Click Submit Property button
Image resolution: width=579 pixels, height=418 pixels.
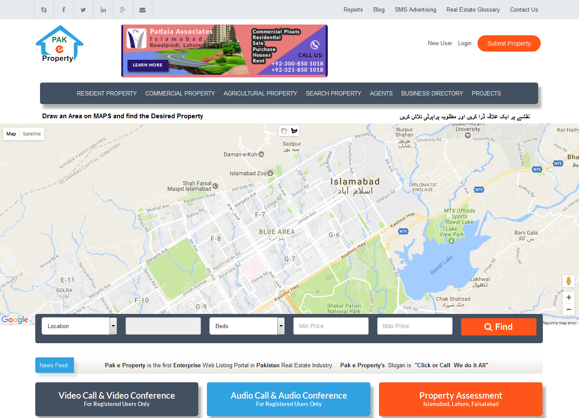509,43
